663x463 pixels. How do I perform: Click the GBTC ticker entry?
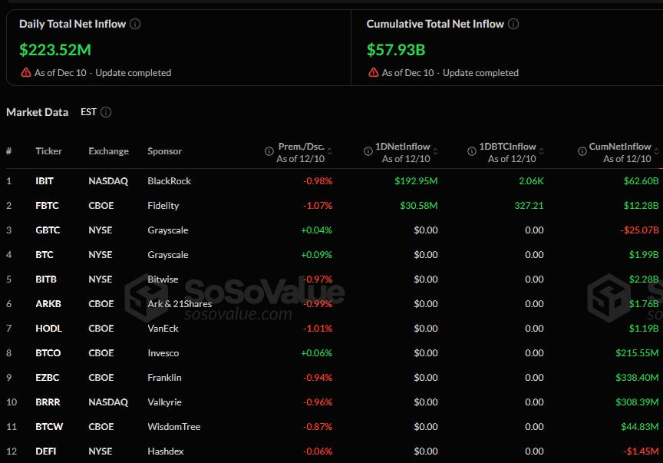point(47,230)
